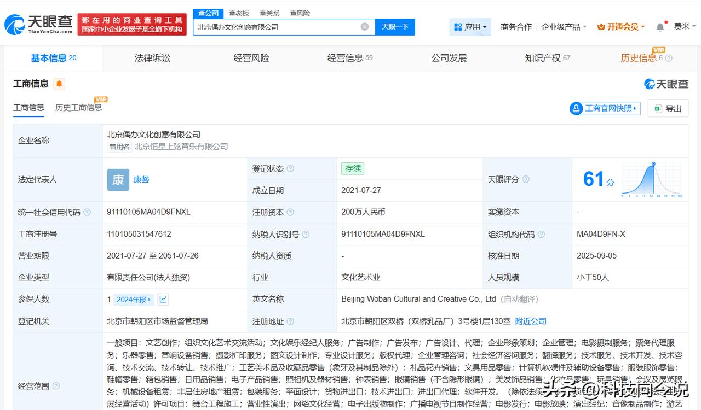701x410 pixels.
Task: Click the help icon next to 注册资本
Action: point(290,212)
